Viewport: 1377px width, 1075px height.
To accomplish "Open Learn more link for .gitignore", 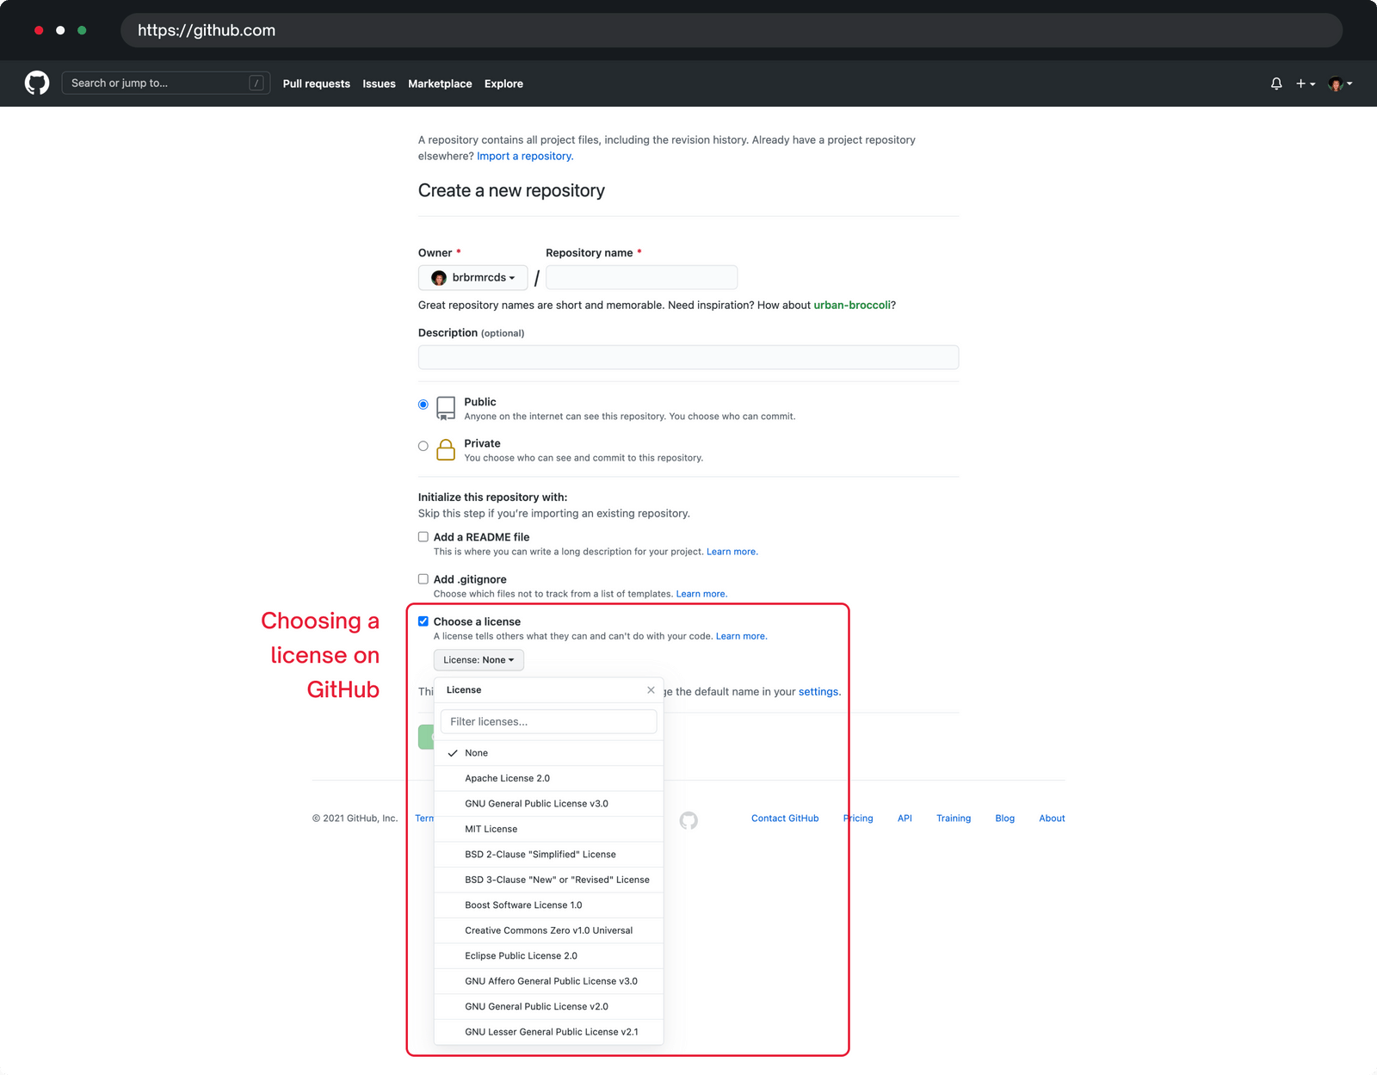I will [x=701, y=594].
